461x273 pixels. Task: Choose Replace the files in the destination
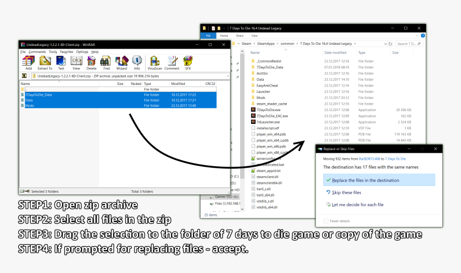coord(379,180)
